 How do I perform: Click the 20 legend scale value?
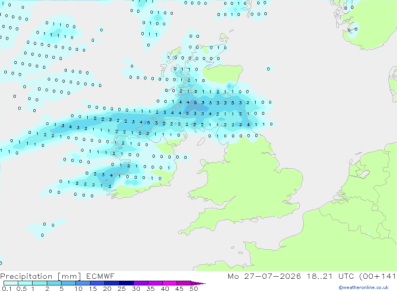pyautogui.click(x=107, y=289)
